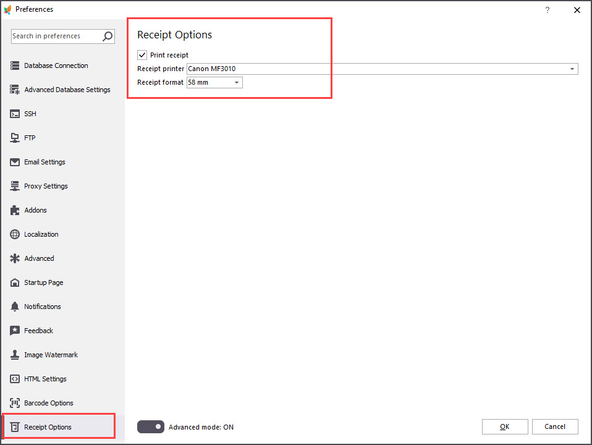Click the search magnifier icon
Image resolution: width=592 pixels, height=445 pixels.
click(108, 36)
